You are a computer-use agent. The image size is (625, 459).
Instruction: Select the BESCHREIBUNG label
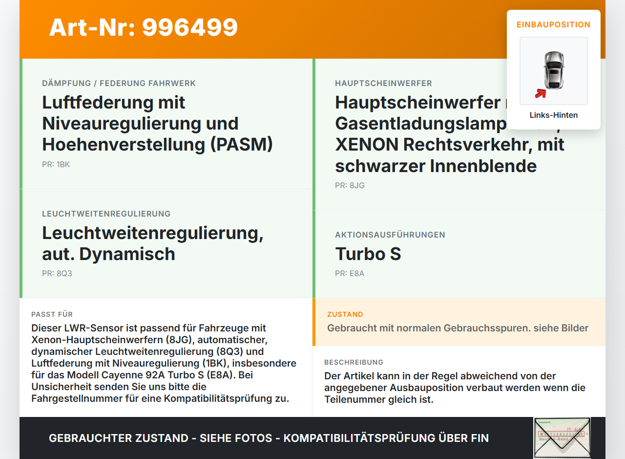click(354, 362)
